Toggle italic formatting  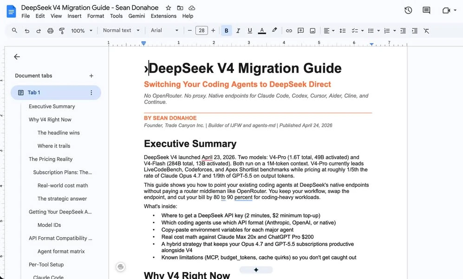pos(238,30)
